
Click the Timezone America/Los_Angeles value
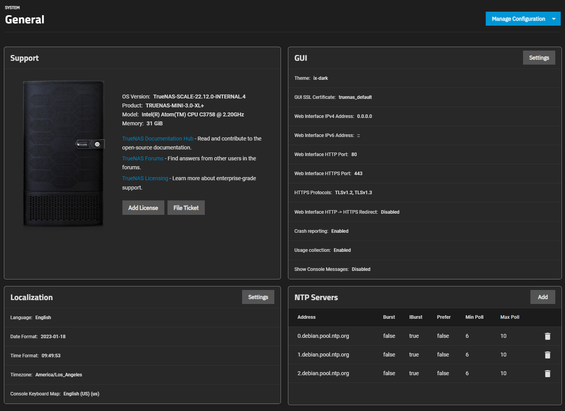click(59, 375)
